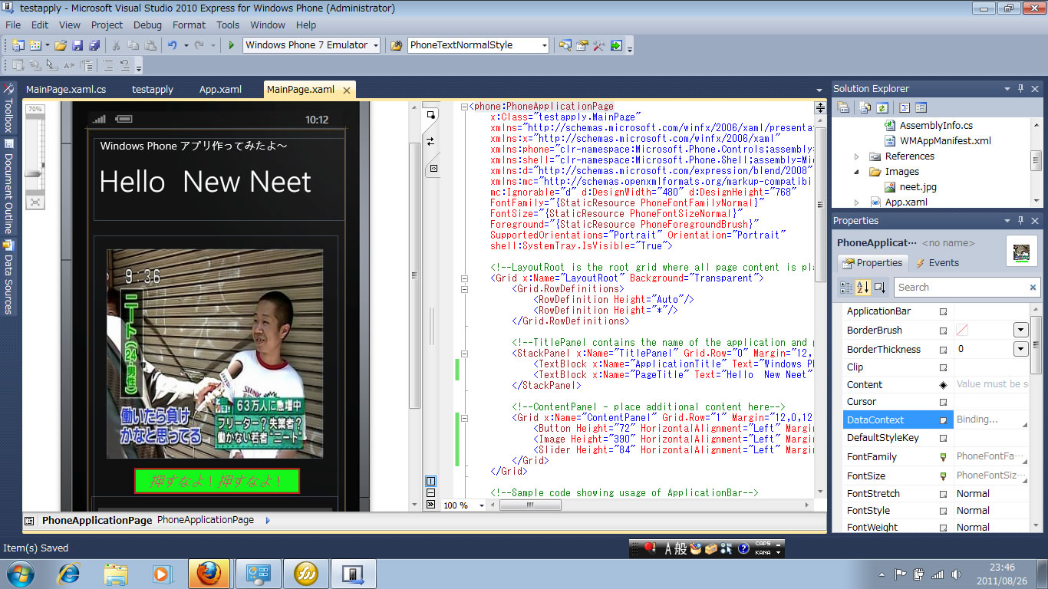Collapse the Images folder in Solution Explorer
The width and height of the screenshot is (1048, 589).
tap(857, 172)
